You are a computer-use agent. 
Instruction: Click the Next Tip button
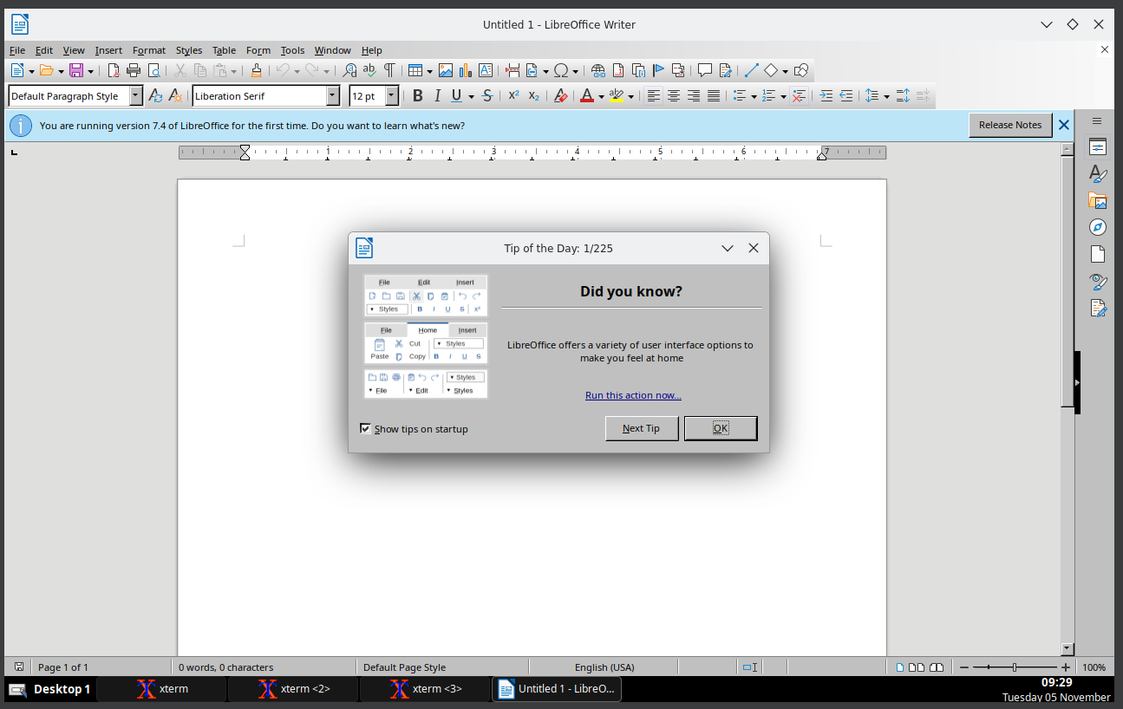click(x=642, y=428)
